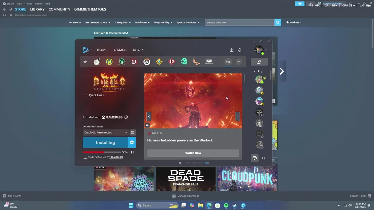Image resolution: width=374 pixels, height=210 pixels.
Task: Open the Battle.net notifications bell
Action: pos(240,50)
